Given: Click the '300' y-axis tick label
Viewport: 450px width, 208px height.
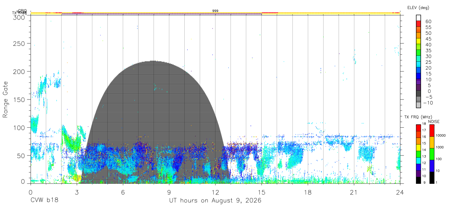Looking at the screenshot, I should click(x=19, y=17).
